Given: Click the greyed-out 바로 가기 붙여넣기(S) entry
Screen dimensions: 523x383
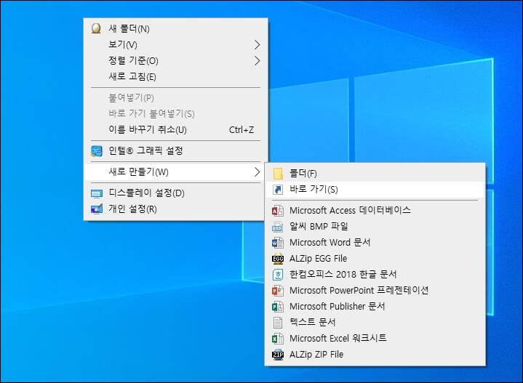Looking at the screenshot, I should [176, 113].
